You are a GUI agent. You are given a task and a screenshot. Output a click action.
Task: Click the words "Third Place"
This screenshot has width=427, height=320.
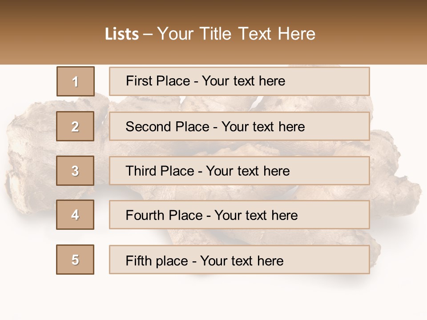160,171
